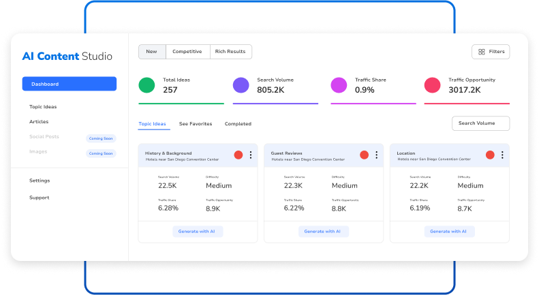539x295 pixels.
Task: Open three-dot menu on Location card
Action: tap(502, 155)
